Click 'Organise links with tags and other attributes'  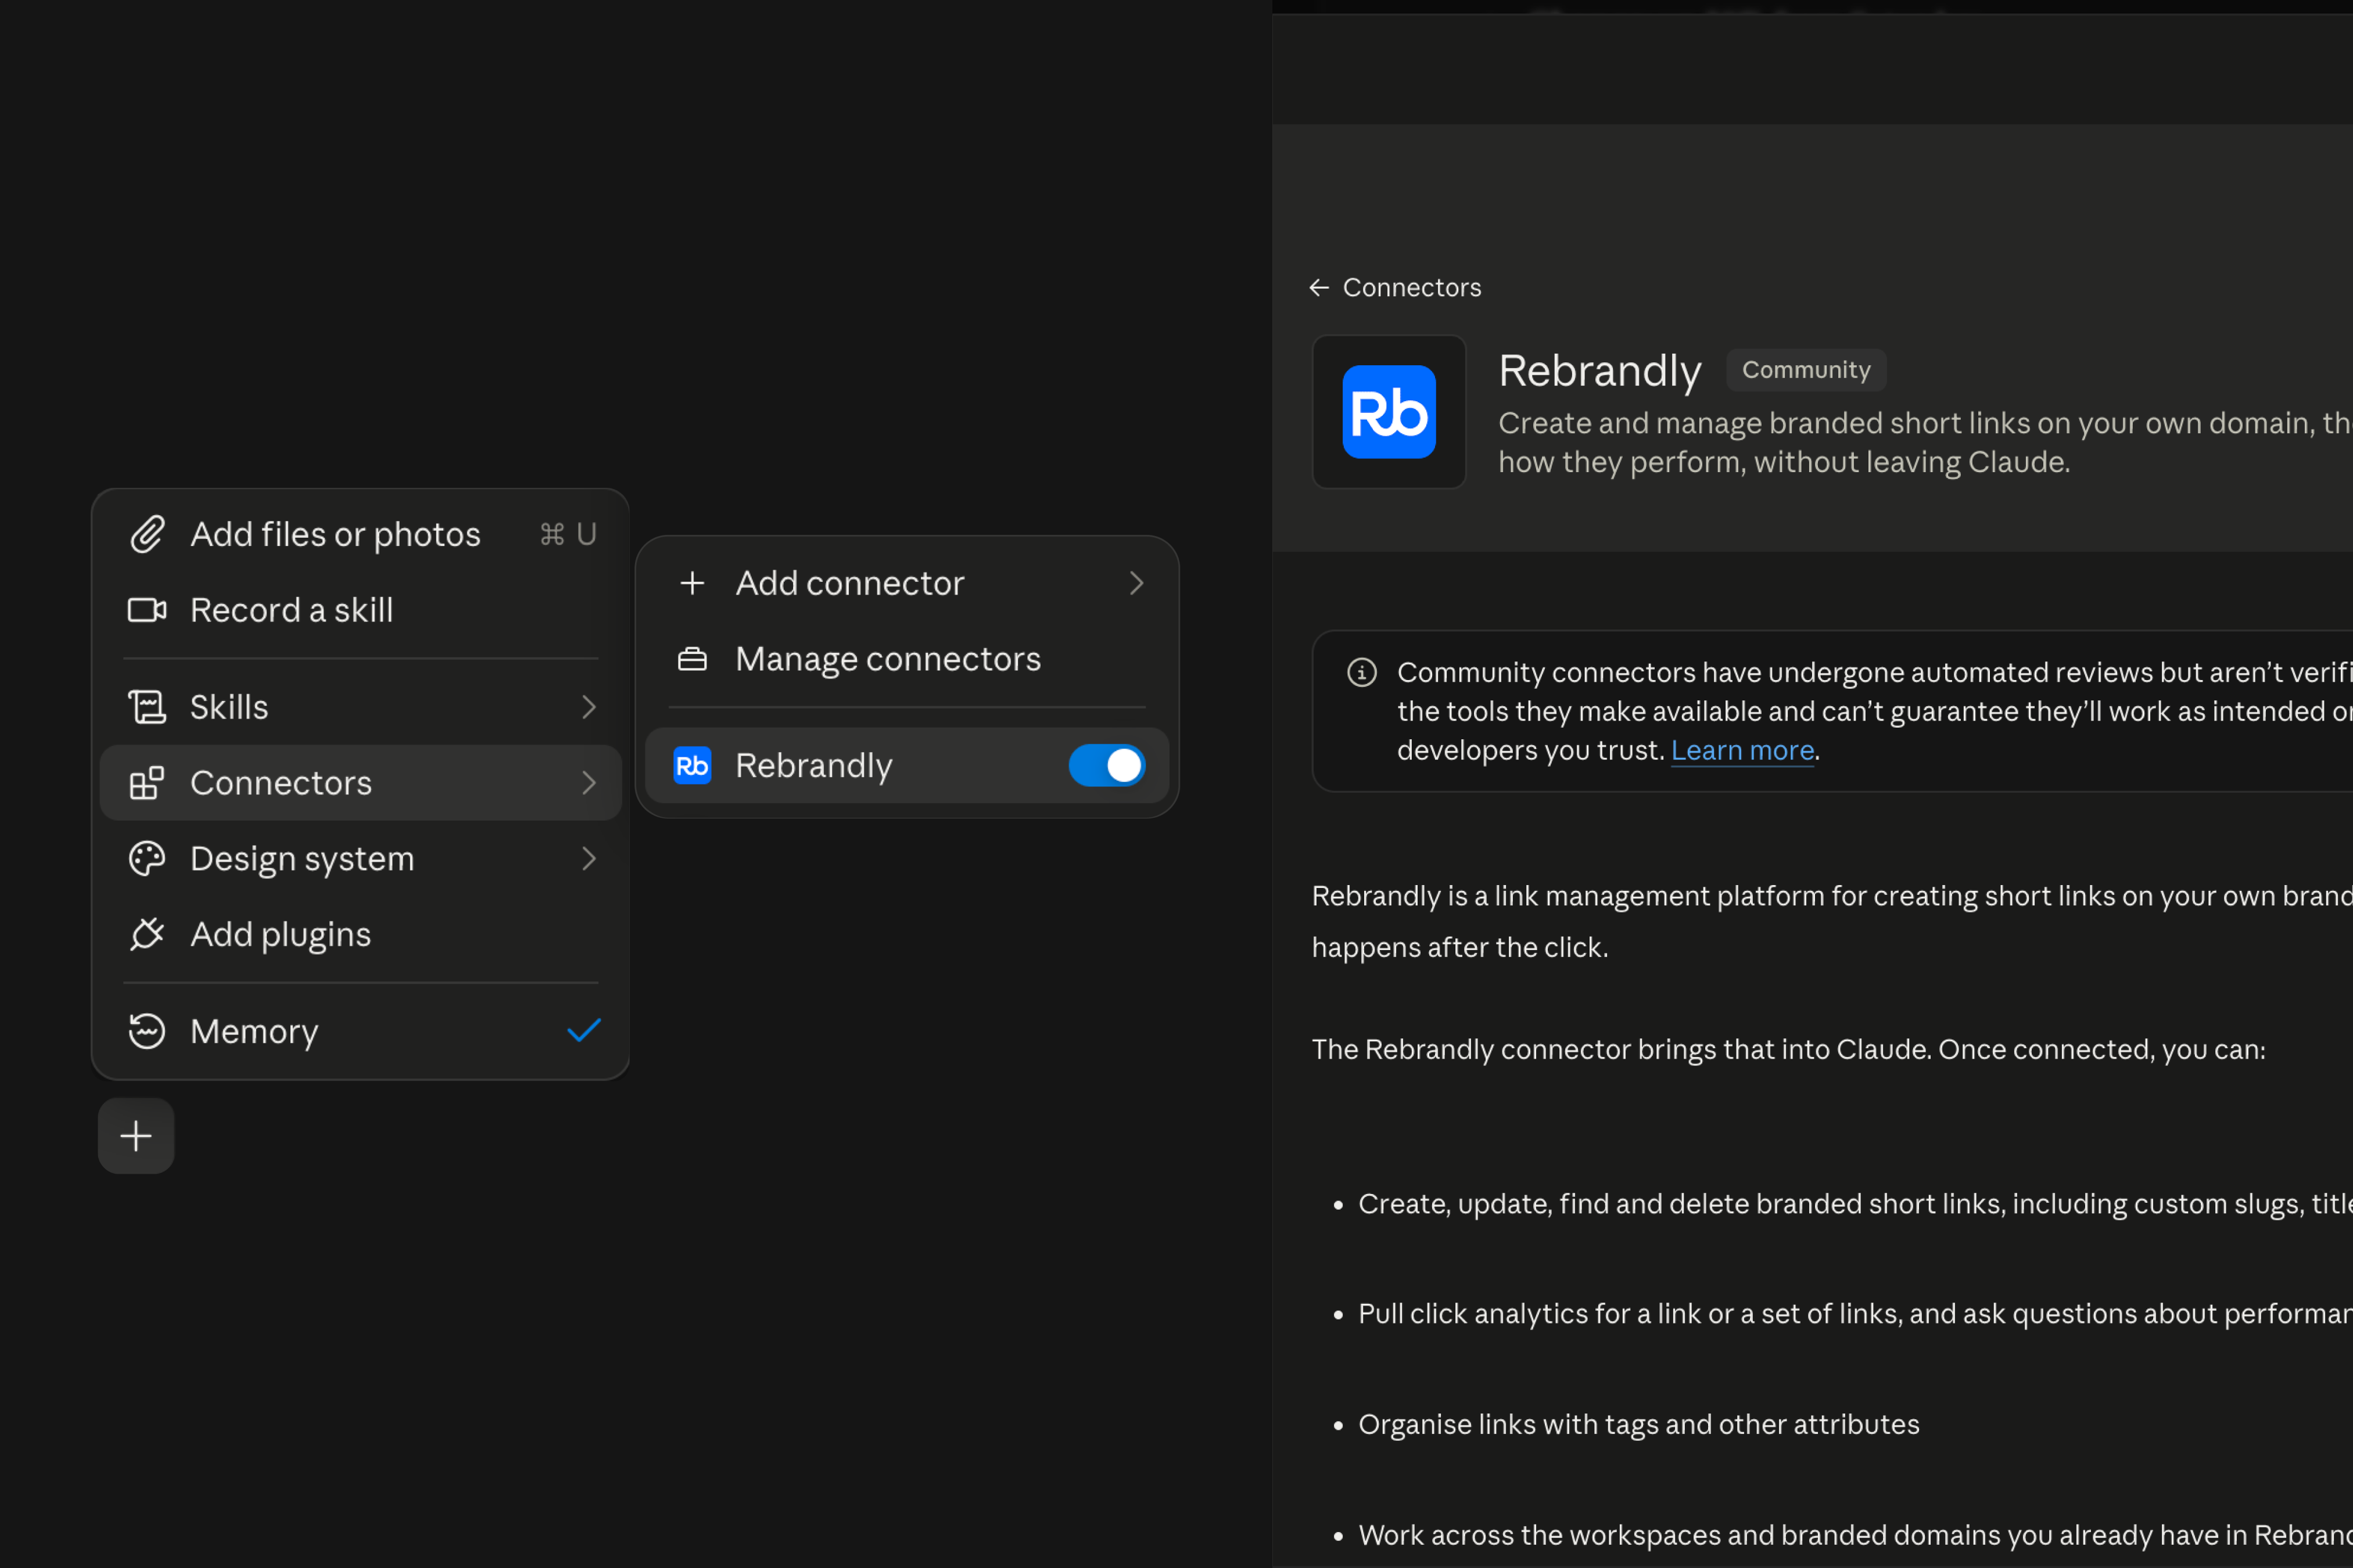click(1639, 1424)
